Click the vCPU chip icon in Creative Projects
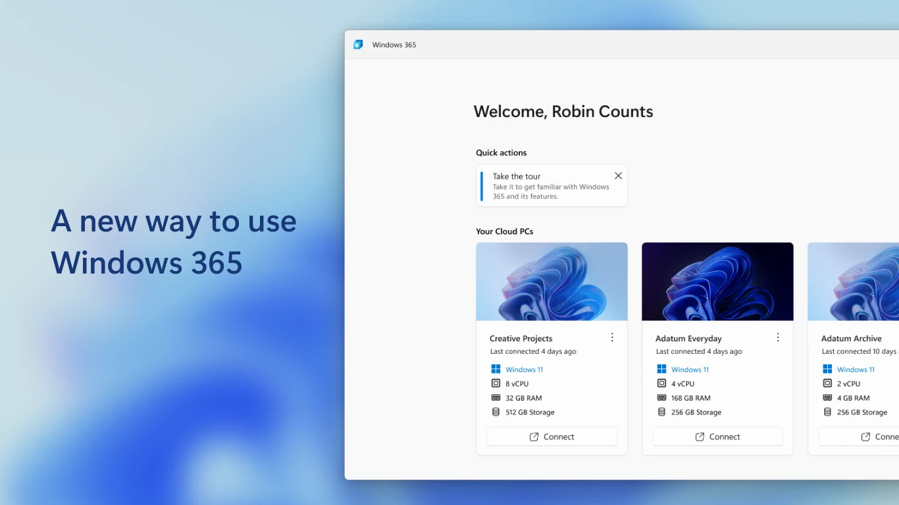The image size is (899, 505). (x=496, y=383)
